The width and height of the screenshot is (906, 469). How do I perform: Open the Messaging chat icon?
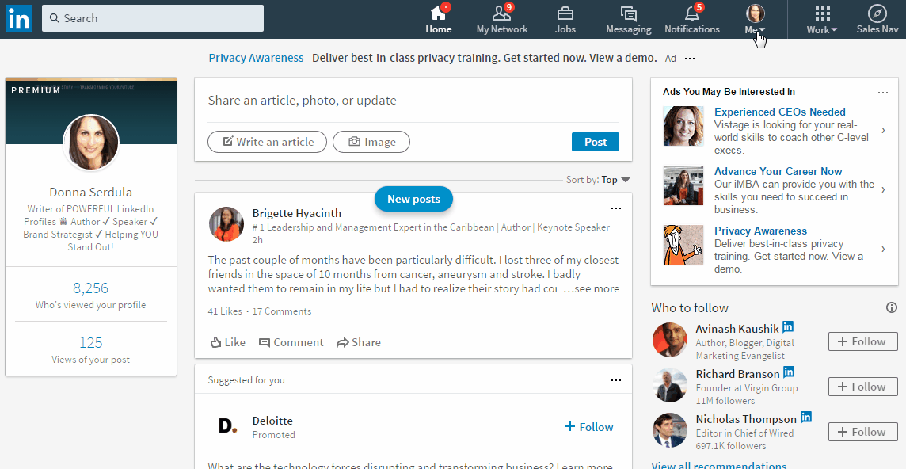coord(629,13)
